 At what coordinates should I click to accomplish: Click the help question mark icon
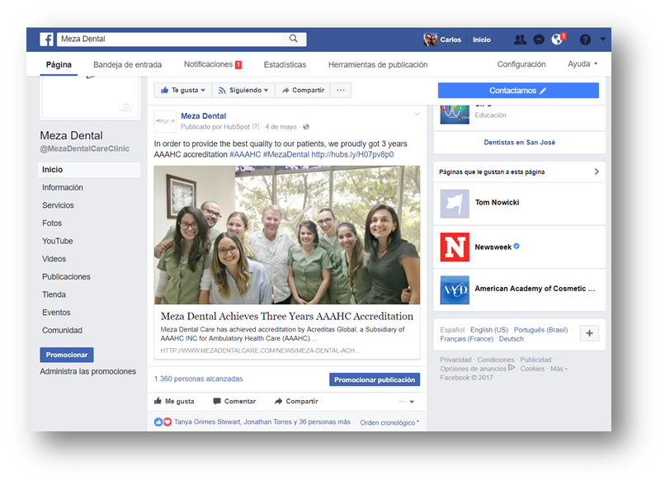pos(586,40)
